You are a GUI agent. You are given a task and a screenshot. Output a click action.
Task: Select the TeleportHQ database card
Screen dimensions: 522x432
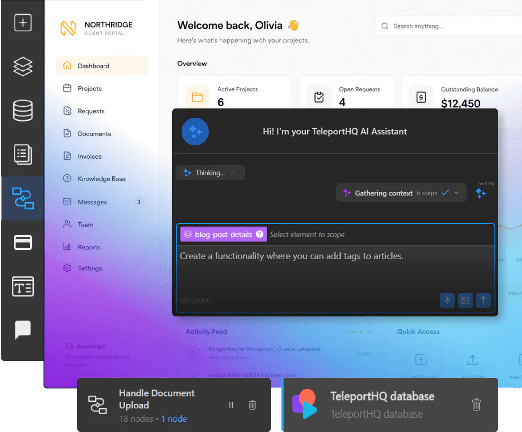(x=390, y=404)
